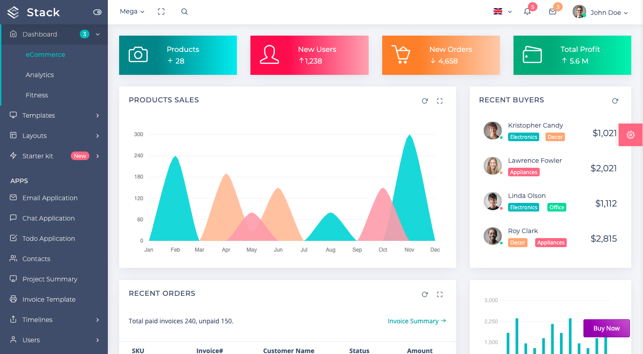Expand the Templates menu chevron
Viewport: 643px width, 354px height.
(x=97, y=115)
